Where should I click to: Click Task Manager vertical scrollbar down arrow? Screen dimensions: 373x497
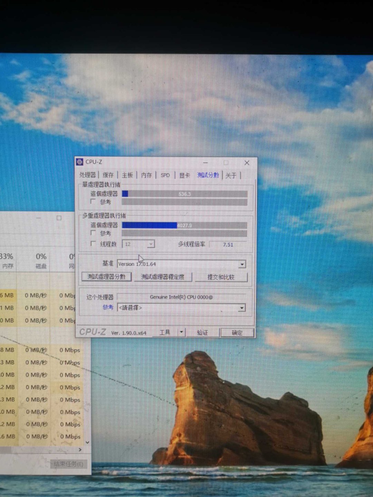87,442
